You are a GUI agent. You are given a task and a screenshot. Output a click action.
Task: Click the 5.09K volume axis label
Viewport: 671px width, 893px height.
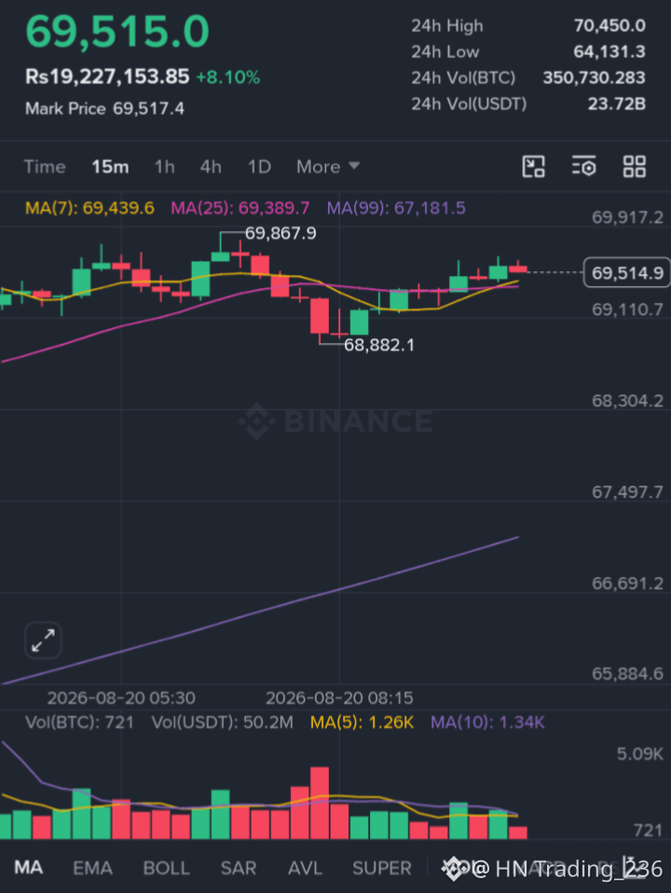point(639,754)
